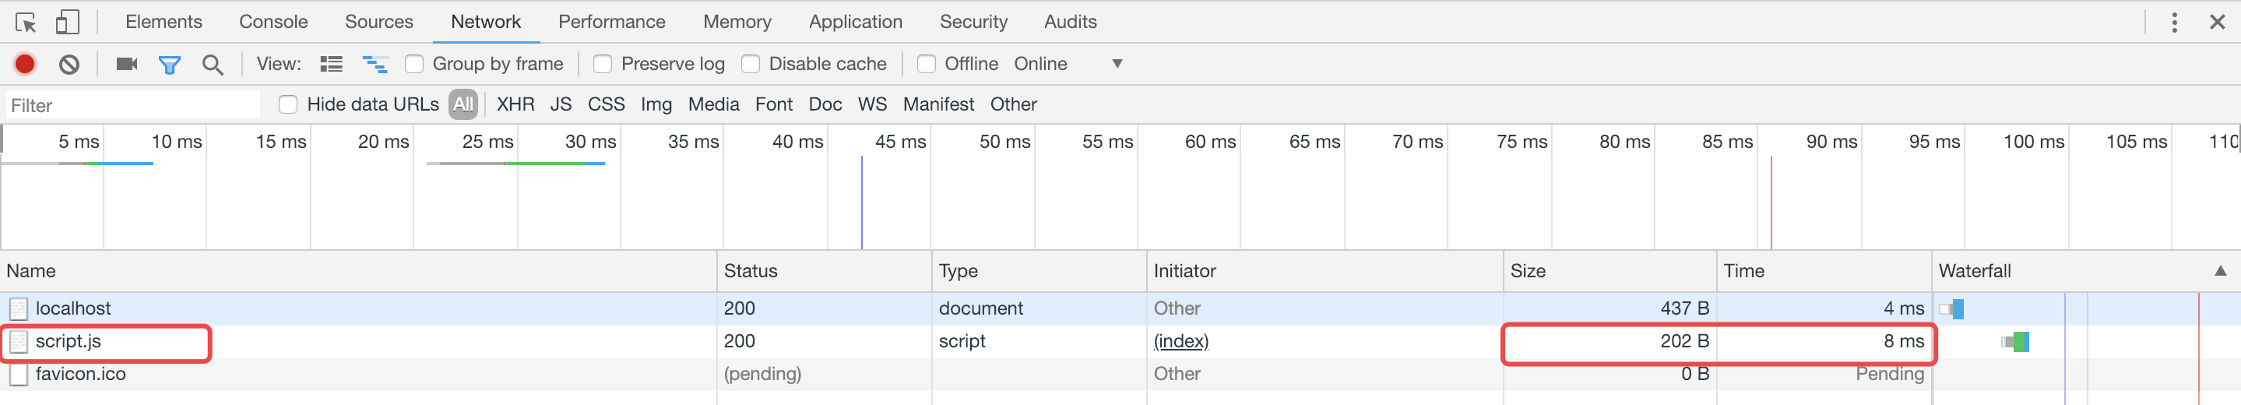Open the (index) initiator link
The image size is (2241, 405).
[x=1180, y=341]
